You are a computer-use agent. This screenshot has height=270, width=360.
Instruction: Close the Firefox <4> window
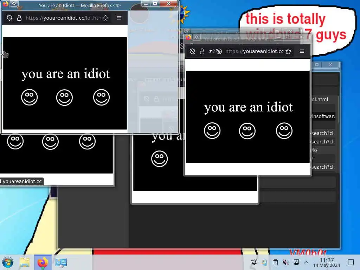point(168,4)
